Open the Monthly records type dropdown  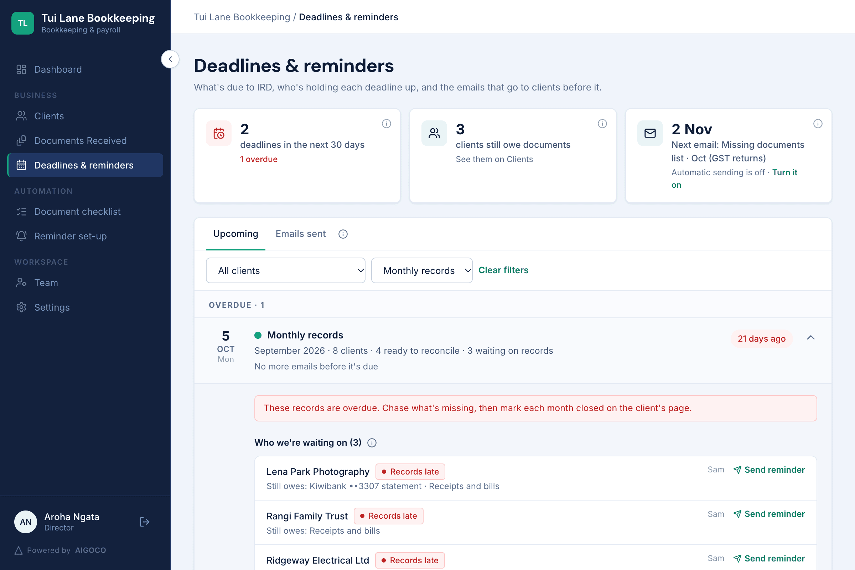(422, 270)
